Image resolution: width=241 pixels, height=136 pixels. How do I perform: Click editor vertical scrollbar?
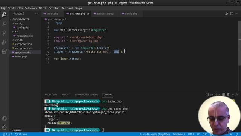239,43
